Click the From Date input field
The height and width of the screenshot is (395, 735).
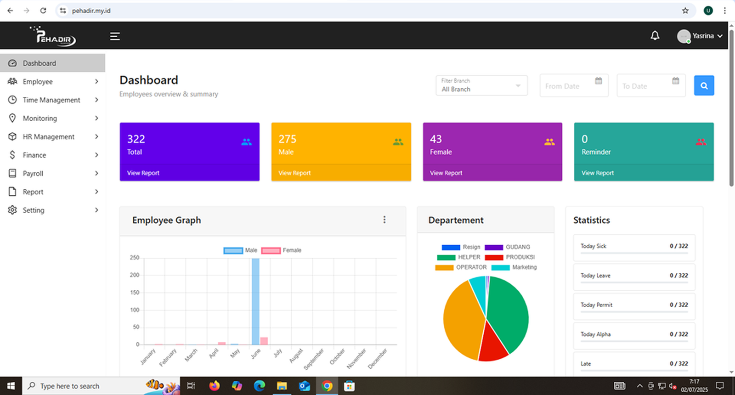(x=574, y=85)
